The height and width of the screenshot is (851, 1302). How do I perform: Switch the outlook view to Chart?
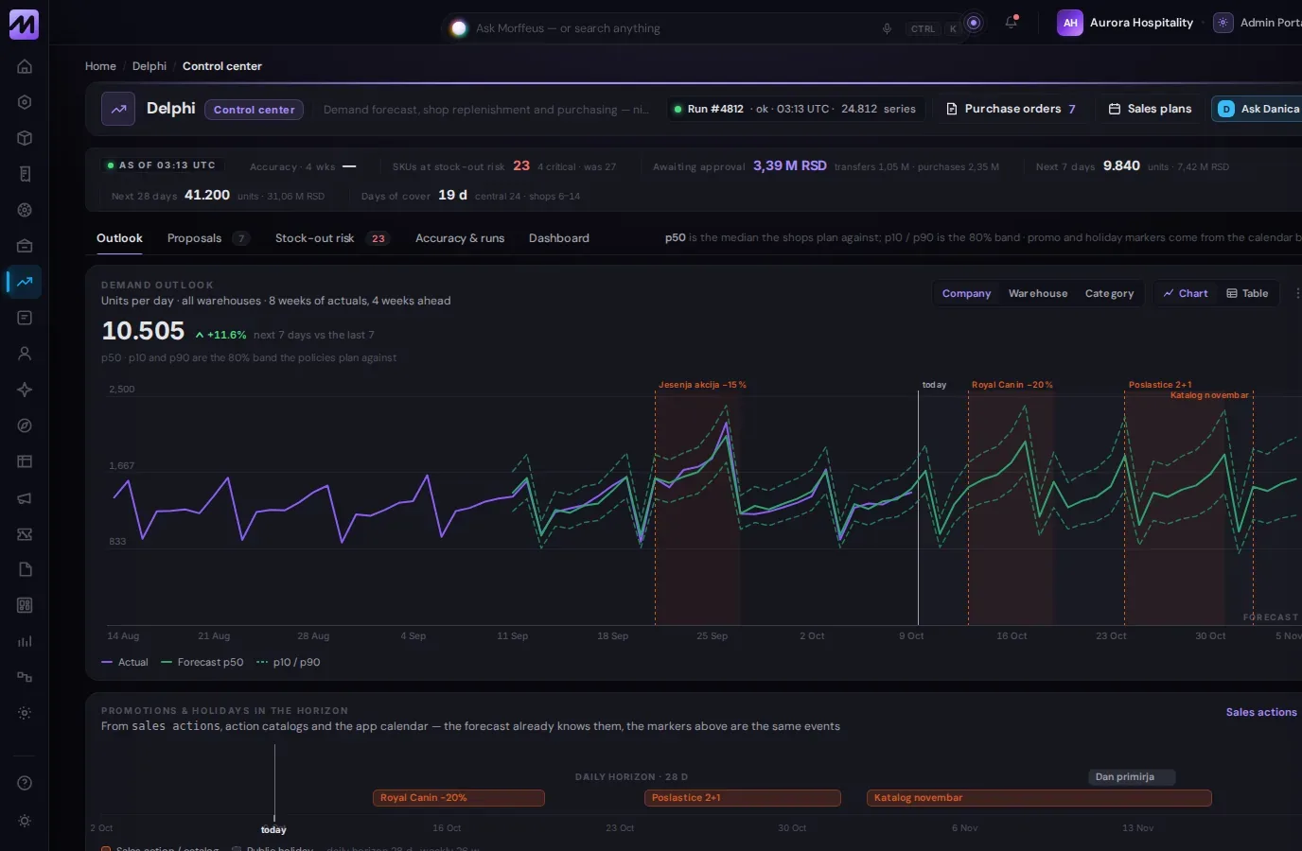pyautogui.click(x=1186, y=293)
